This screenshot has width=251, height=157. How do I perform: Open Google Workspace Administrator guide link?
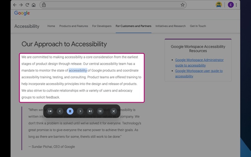click(x=199, y=63)
